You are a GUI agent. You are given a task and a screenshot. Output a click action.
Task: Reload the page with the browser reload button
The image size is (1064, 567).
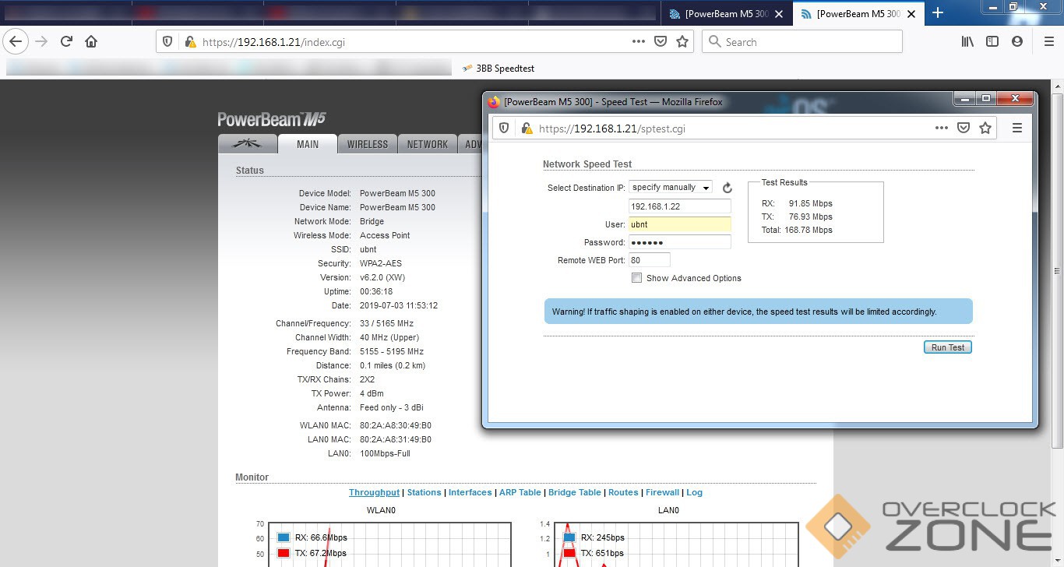point(66,42)
